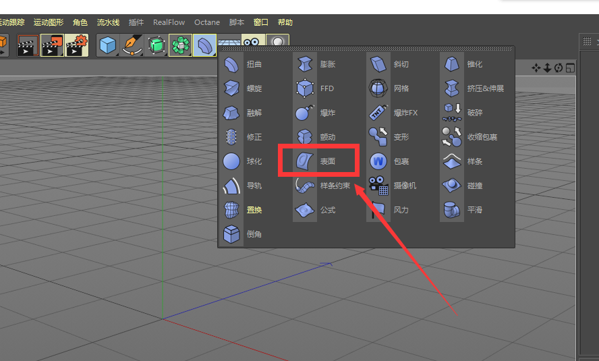Click the green array modeling button
The width and height of the screenshot is (599, 361).
(180, 45)
